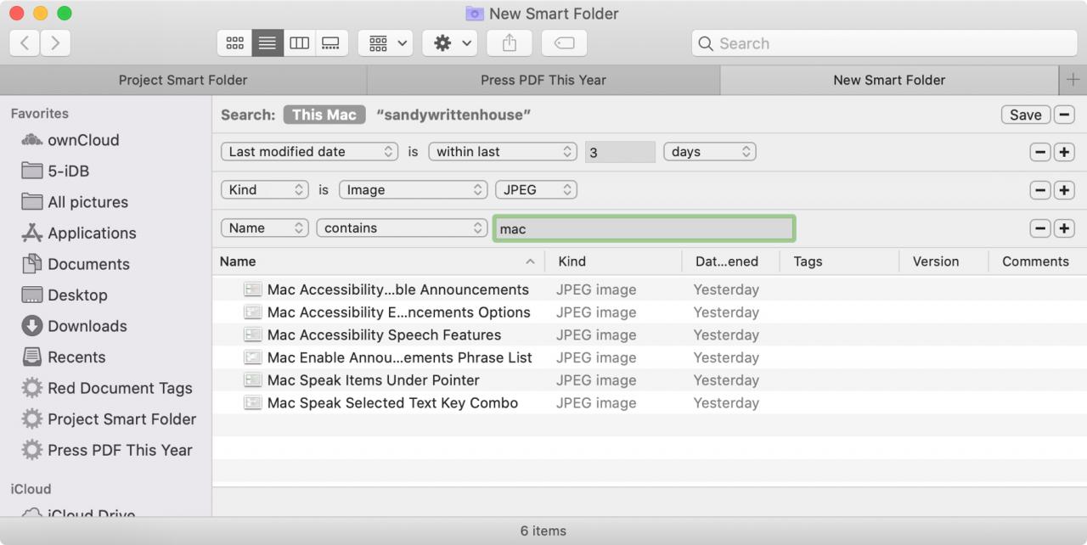Open the 5-iDB sidebar folder

tap(55, 171)
